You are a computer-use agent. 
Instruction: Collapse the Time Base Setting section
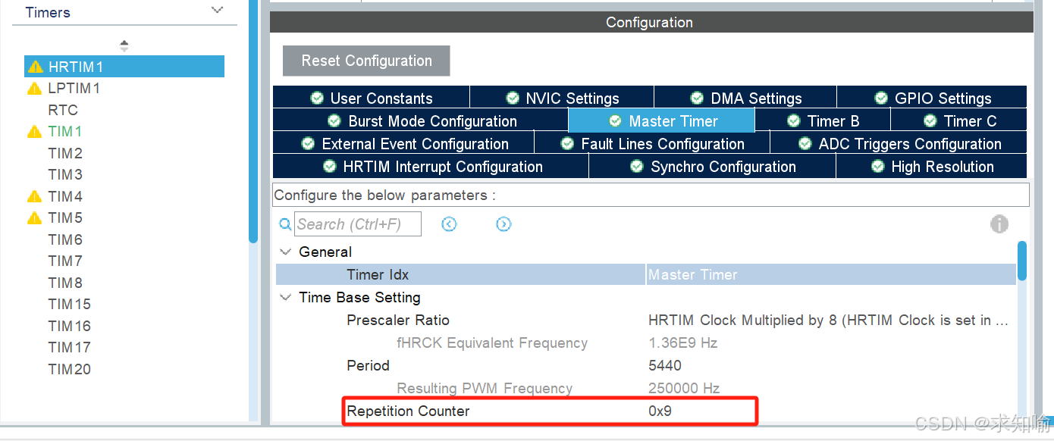point(286,297)
